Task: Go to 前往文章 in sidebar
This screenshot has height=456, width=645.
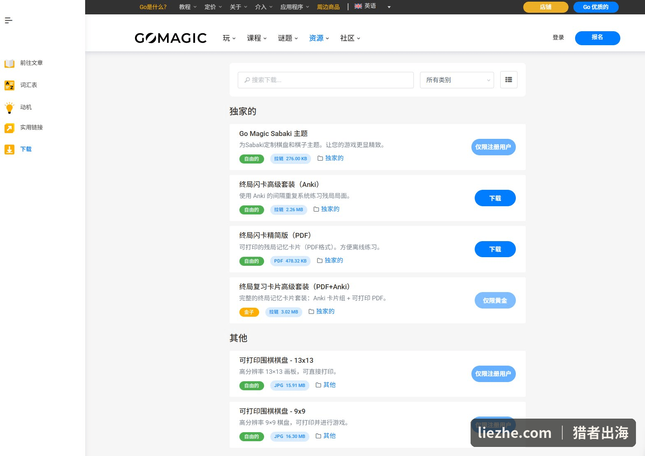Action: tap(32, 63)
